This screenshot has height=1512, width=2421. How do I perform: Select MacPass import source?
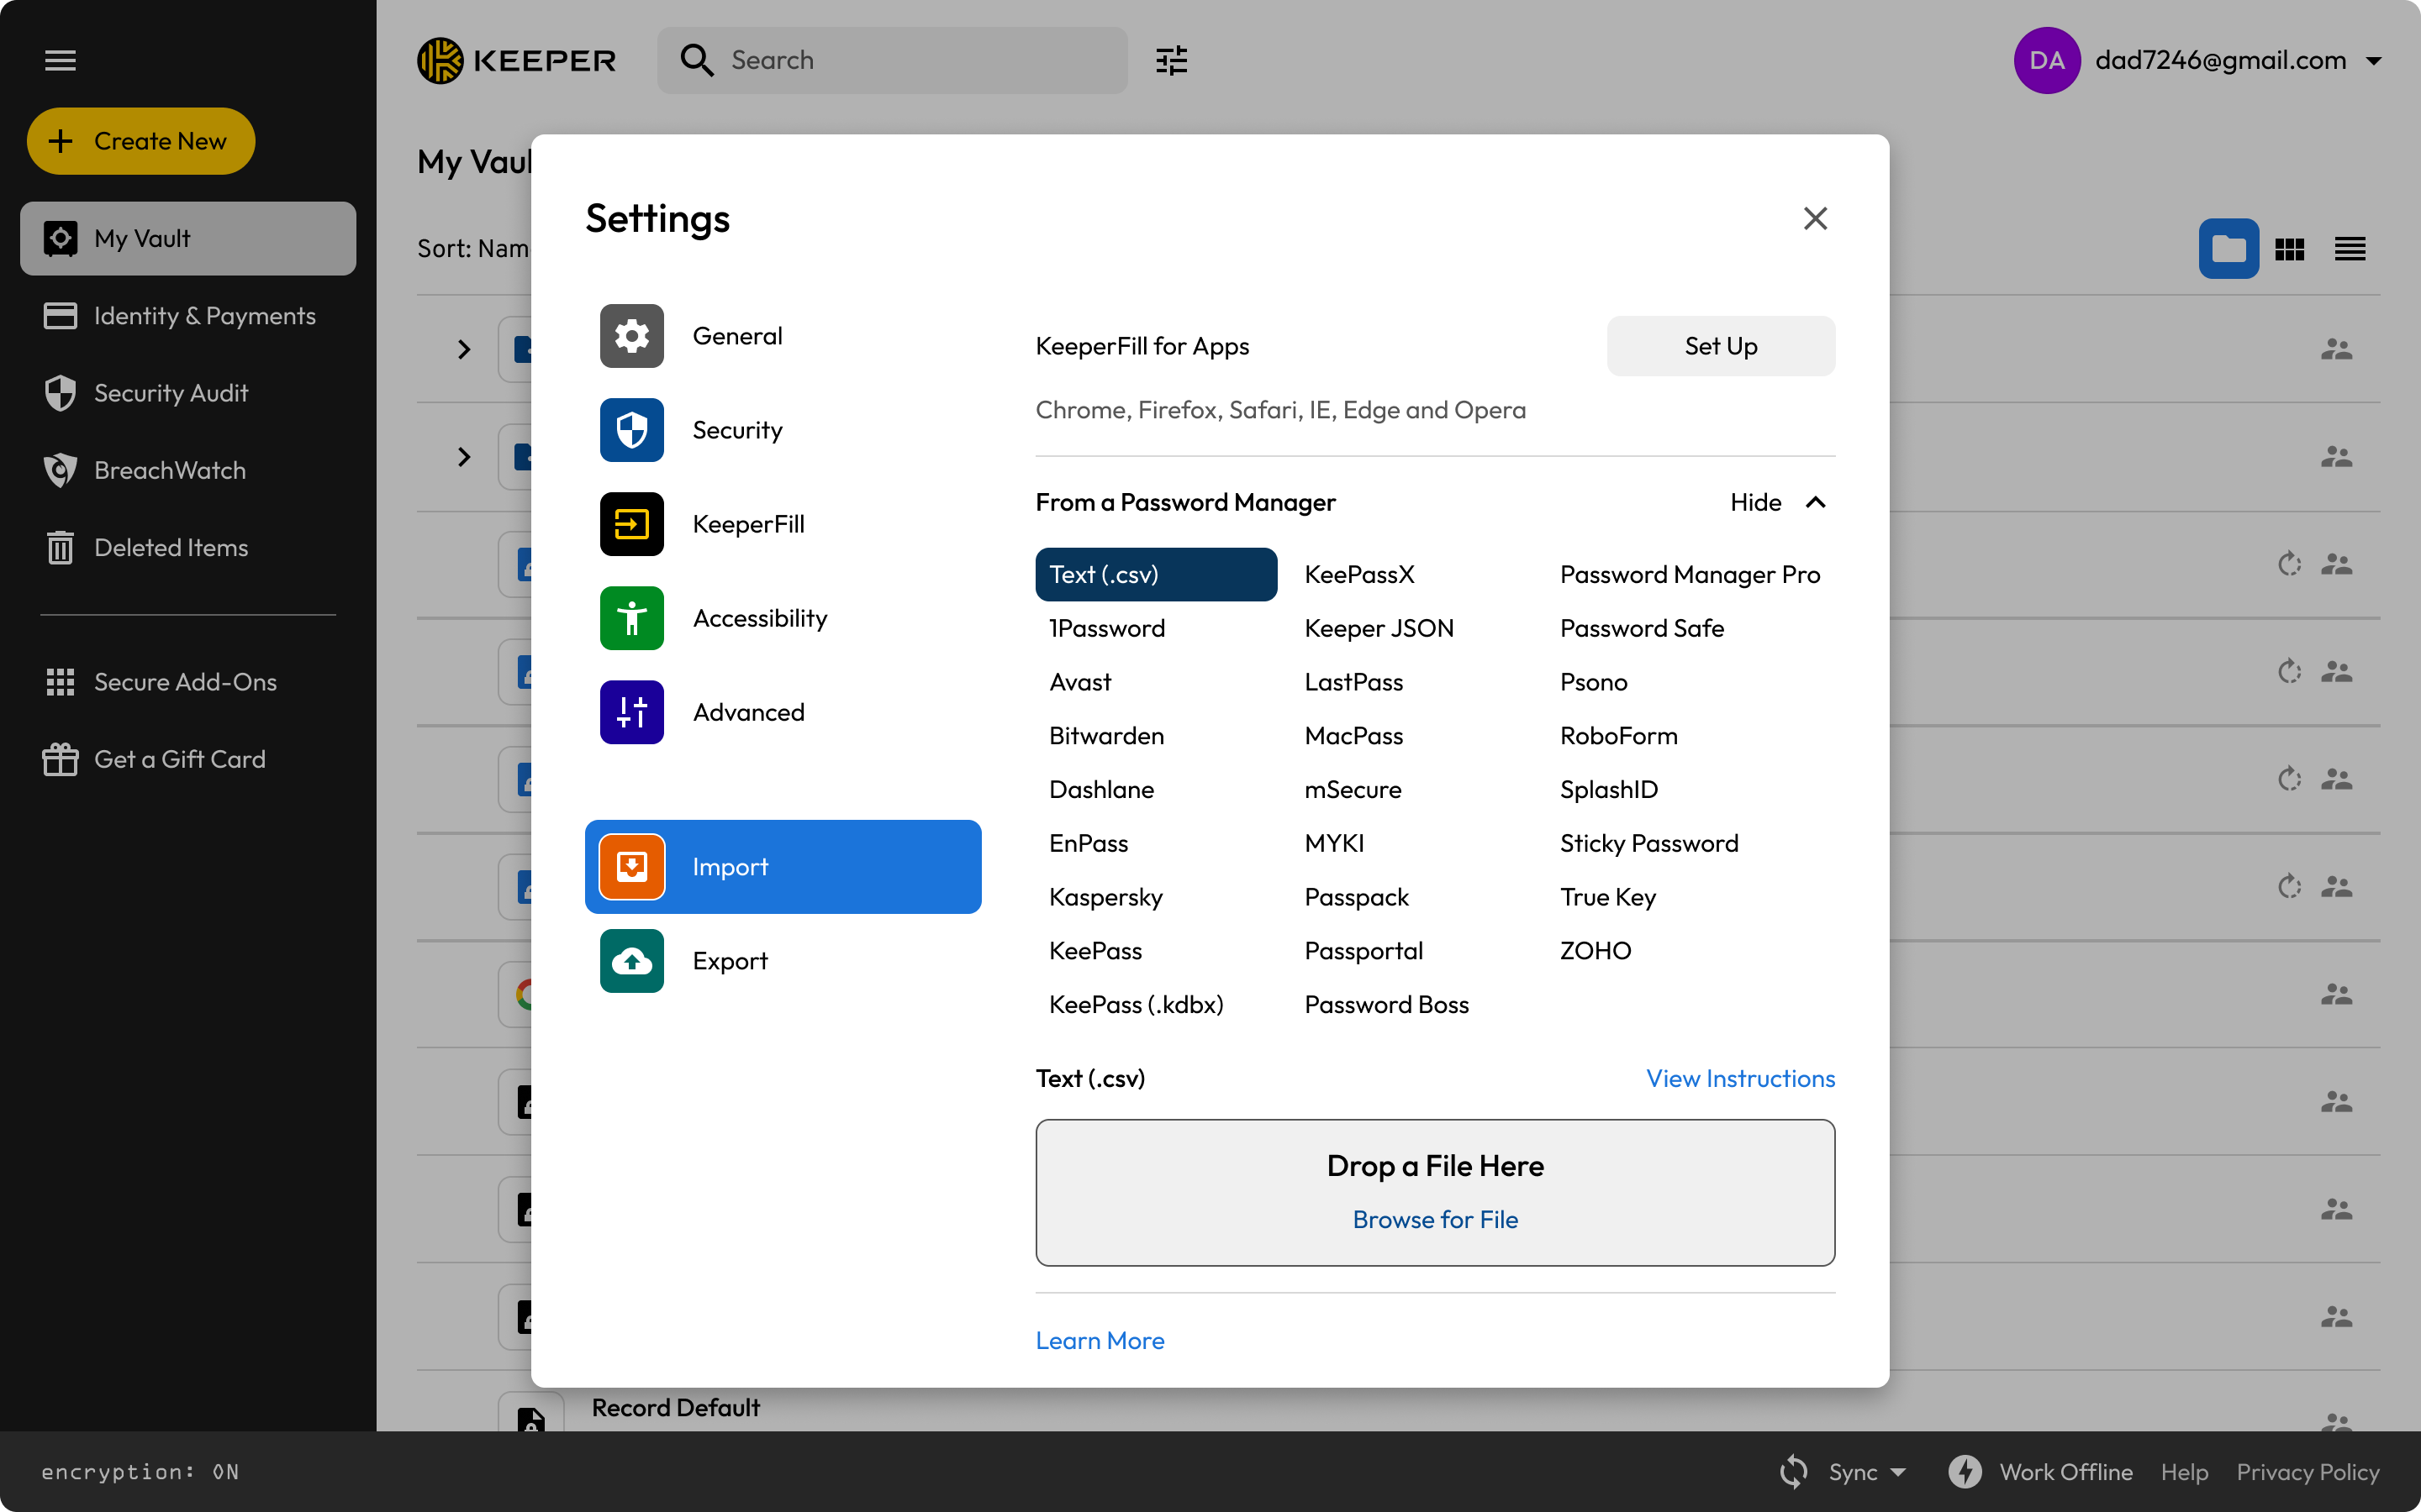click(x=1353, y=736)
